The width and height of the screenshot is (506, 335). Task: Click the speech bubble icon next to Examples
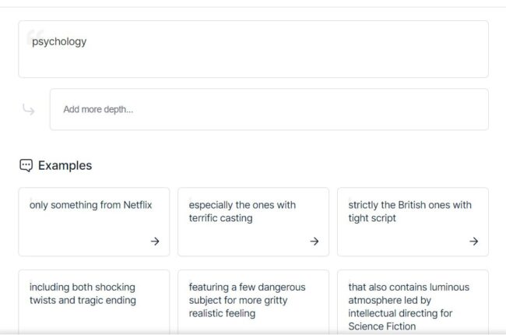pyautogui.click(x=26, y=165)
